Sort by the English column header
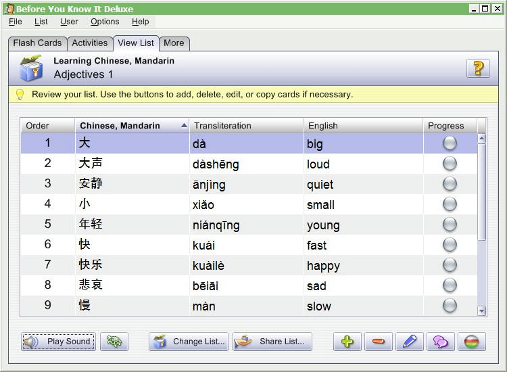507x372 pixels. click(364, 126)
